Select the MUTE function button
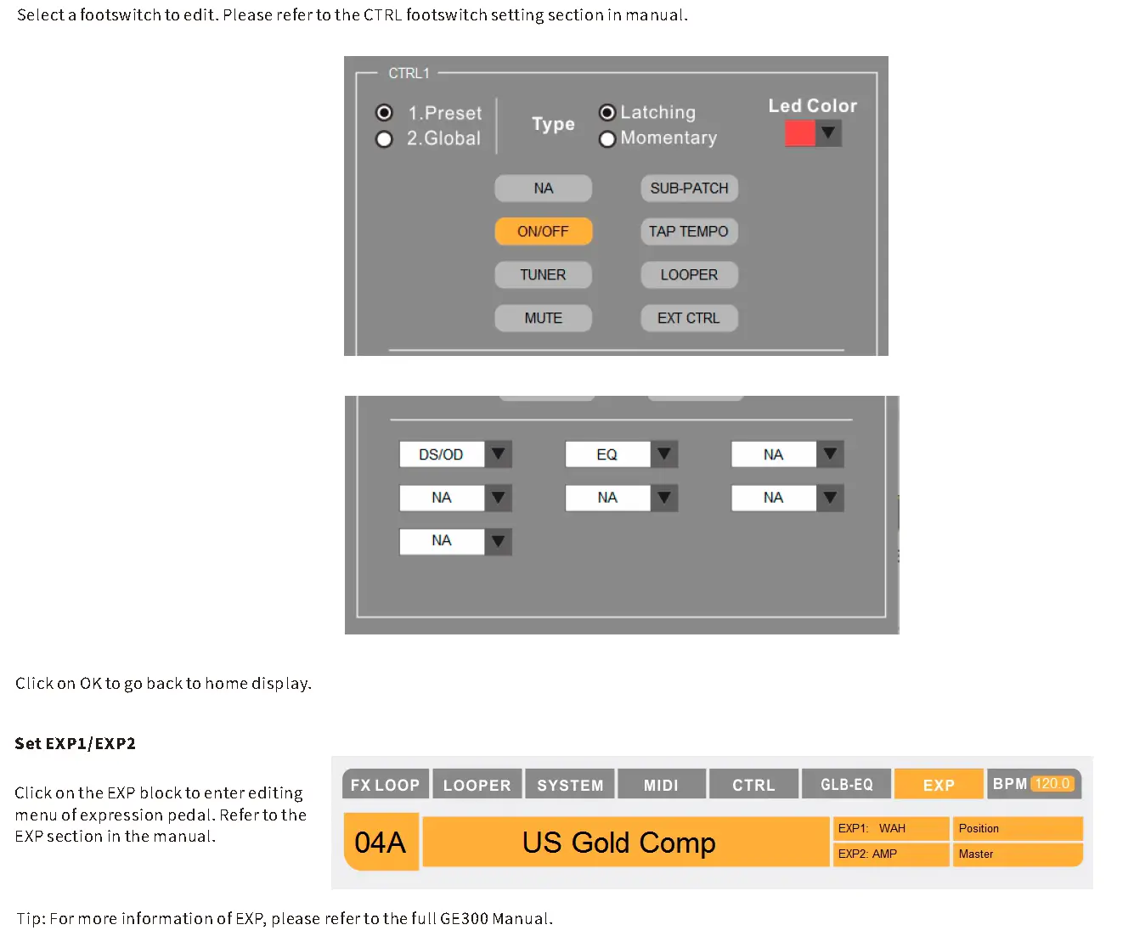The width and height of the screenshot is (1134, 936). click(544, 319)
